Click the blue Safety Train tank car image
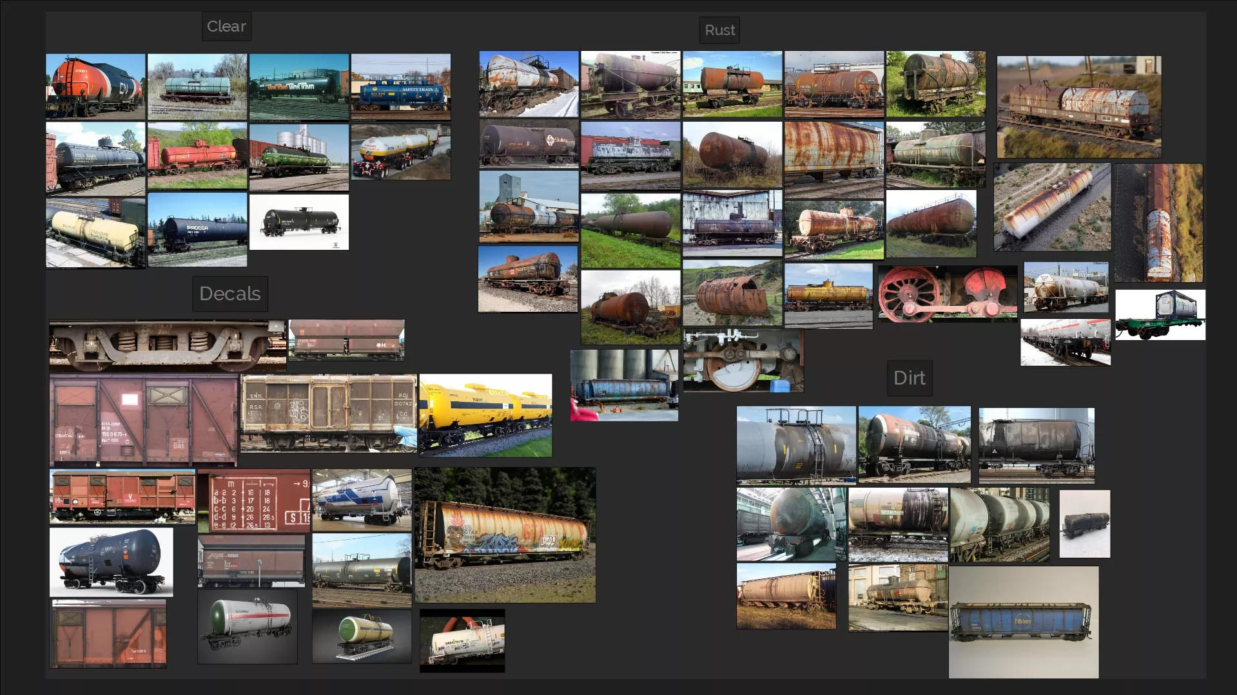The width and height of the screenshot is (1237, 695). click(x=400, y=86)
